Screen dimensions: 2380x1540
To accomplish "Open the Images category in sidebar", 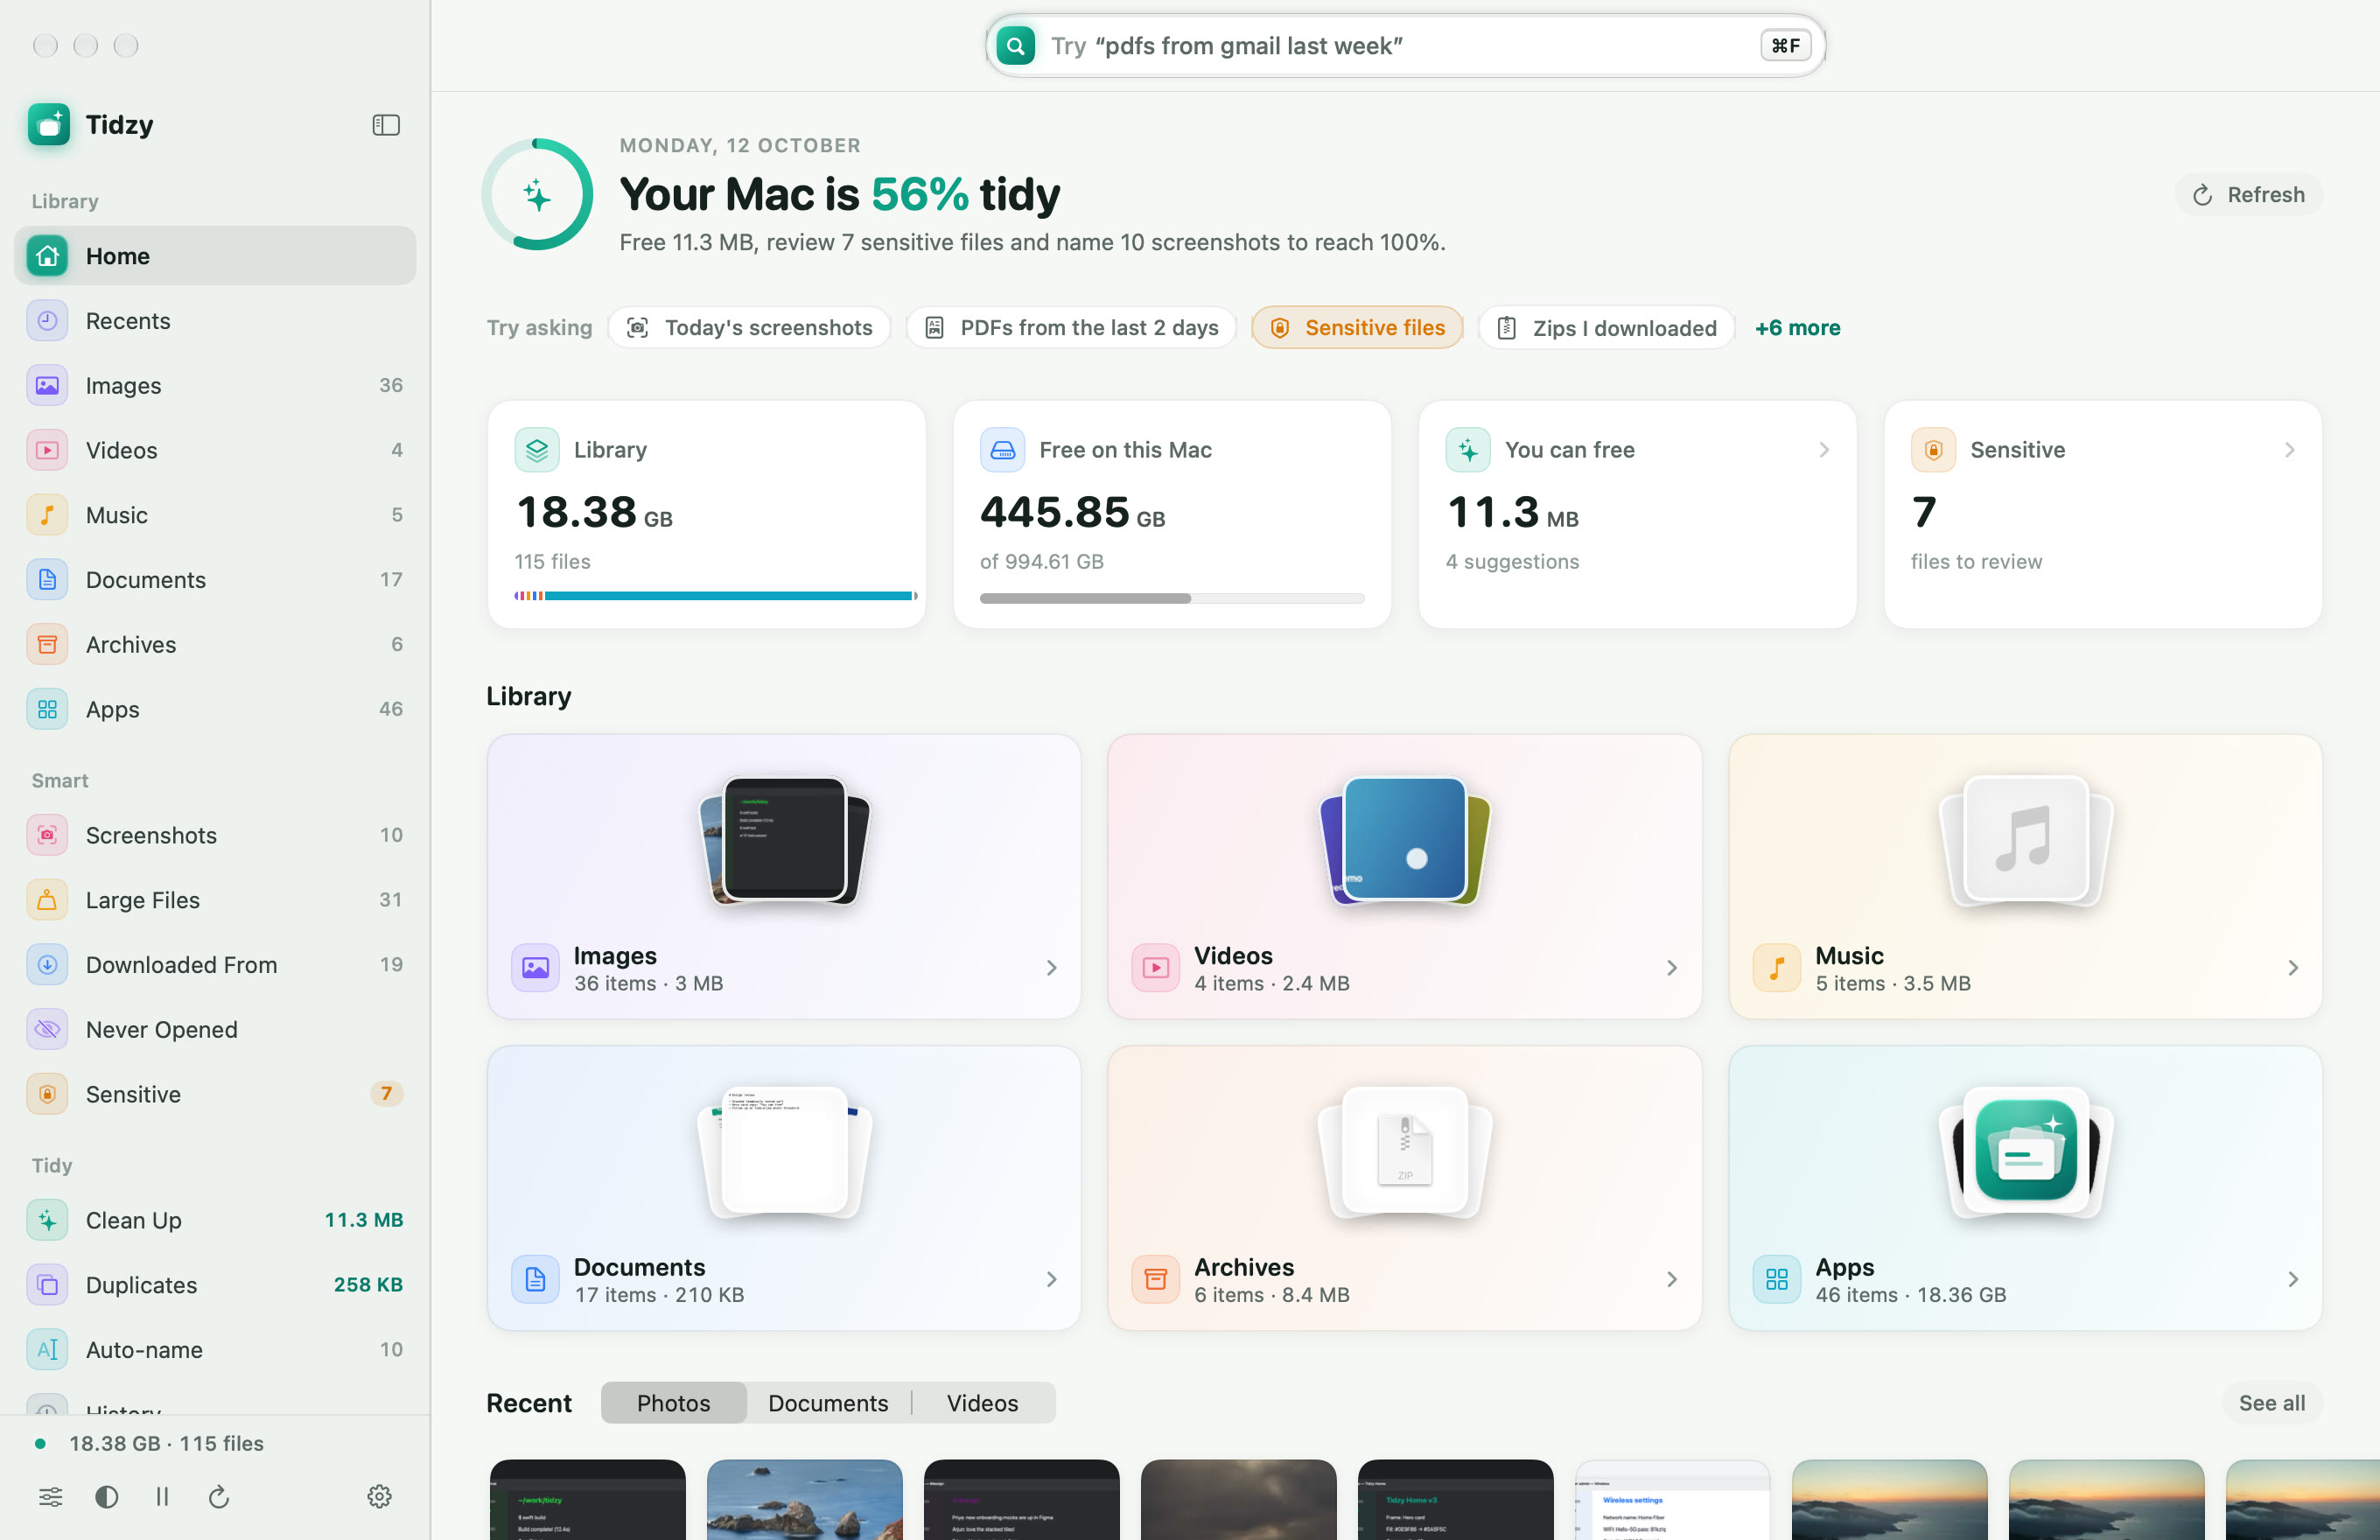I will pyautogui.click(x=215, y=385).
